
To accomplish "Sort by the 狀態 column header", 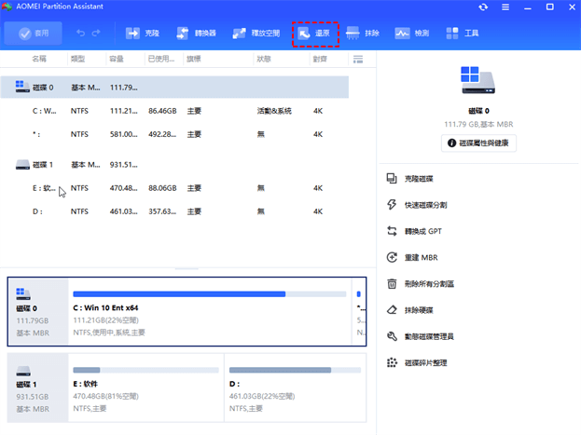I will click(x=263, y=59).
